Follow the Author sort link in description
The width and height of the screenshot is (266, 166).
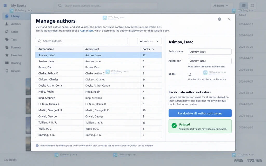pos(86,31)
